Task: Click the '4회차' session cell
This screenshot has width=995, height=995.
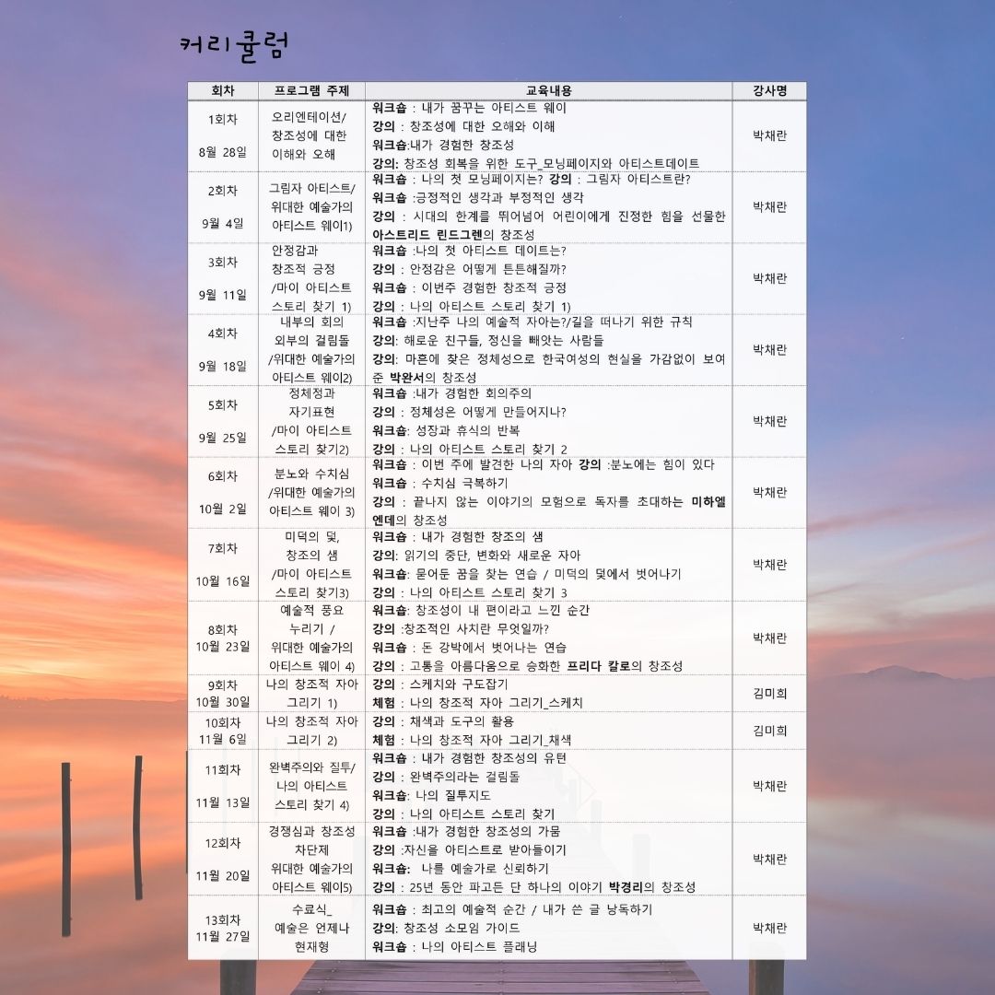Action: click(x=223, y=334)
